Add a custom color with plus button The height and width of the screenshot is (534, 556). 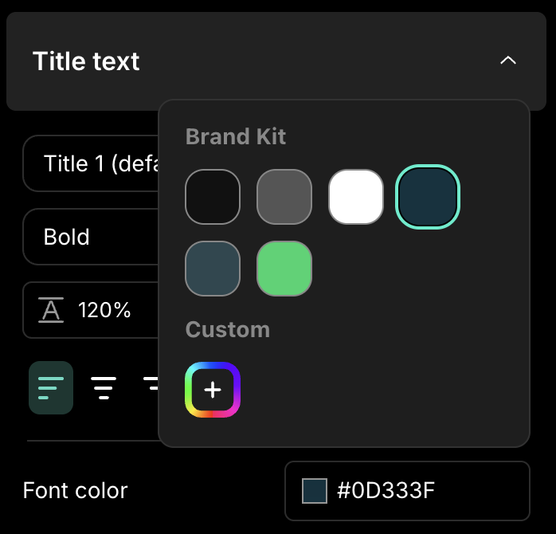pyautogui.click(x=213, y=390)
